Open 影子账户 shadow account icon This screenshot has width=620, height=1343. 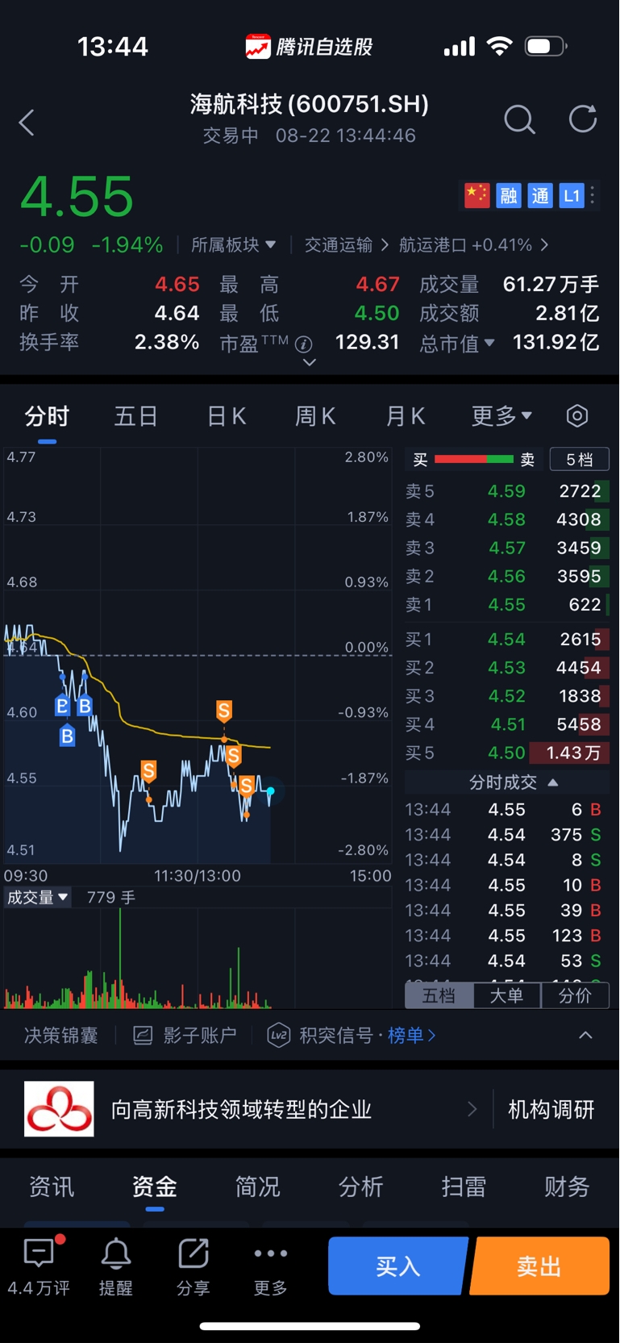point(143,1036)
